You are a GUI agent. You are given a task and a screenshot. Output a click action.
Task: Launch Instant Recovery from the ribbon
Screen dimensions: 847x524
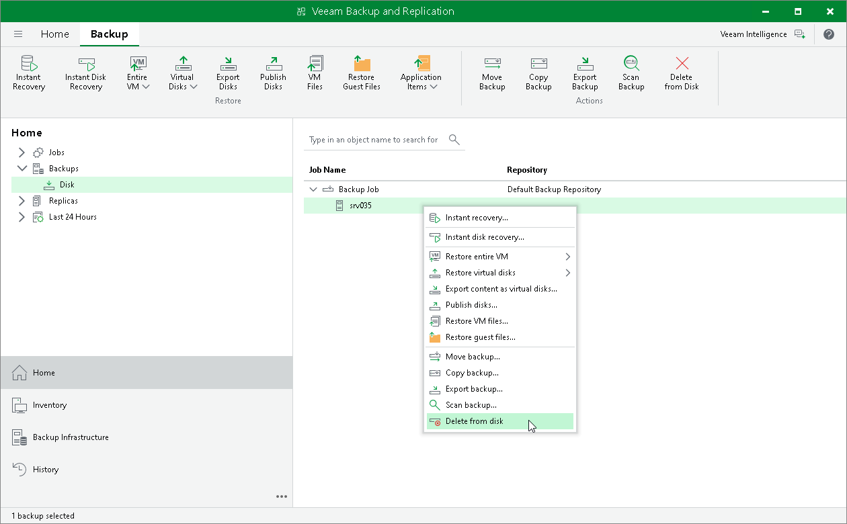(x=29, y=73)
